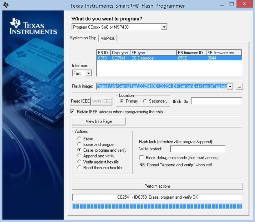Select Read flash into hex-file action
Viewport: 255px width, 222px height.
coord(79,167)
